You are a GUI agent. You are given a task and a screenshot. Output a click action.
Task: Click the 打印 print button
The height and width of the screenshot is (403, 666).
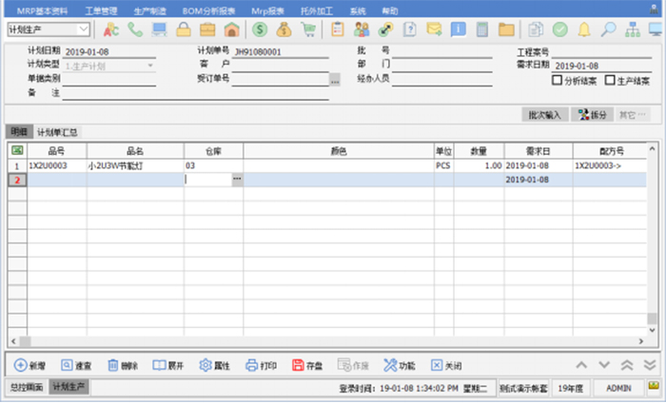click(x=261, y=365)
